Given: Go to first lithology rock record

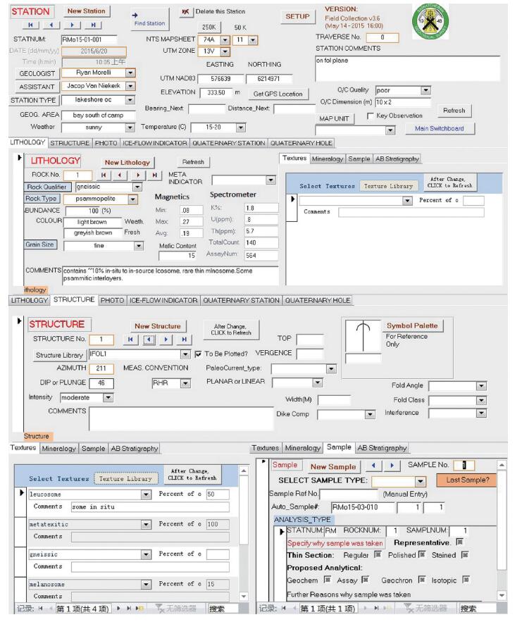Looking at the screenshot, I should click(104, 175).
